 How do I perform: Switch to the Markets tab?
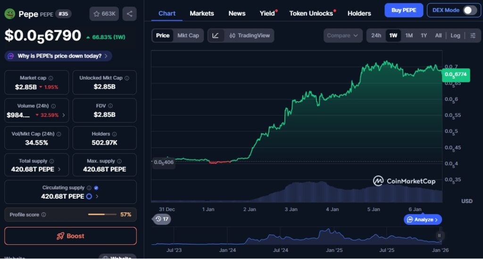[x=201, y=13]
